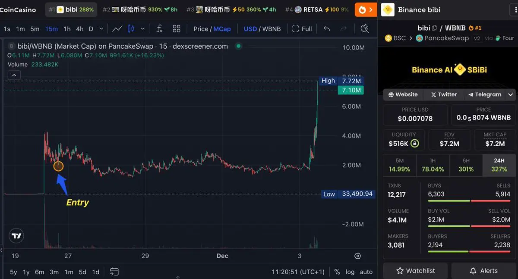Click the Alerts bell icon
This screenshot has width=518, height=279.
tap(473, 271)
